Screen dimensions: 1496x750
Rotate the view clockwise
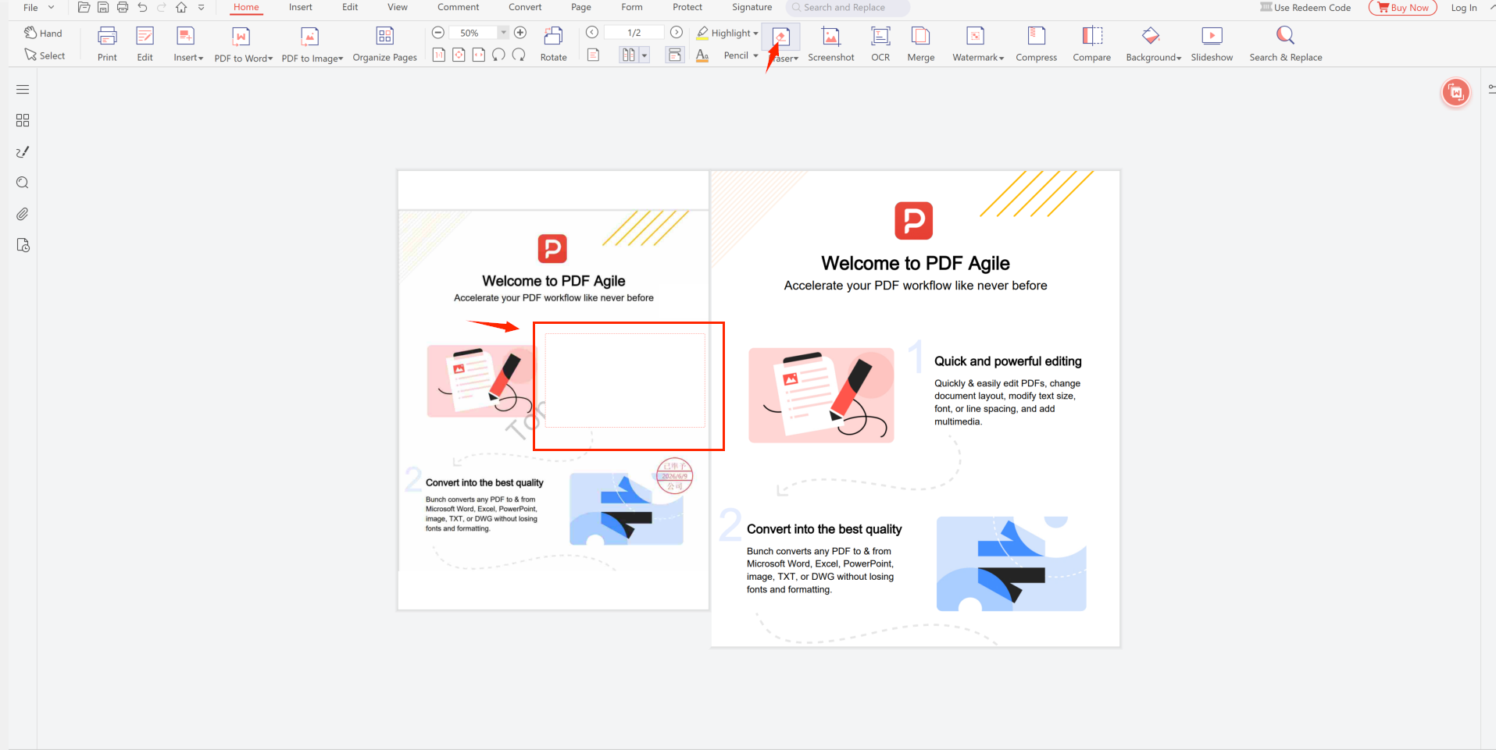pos(519,55)
